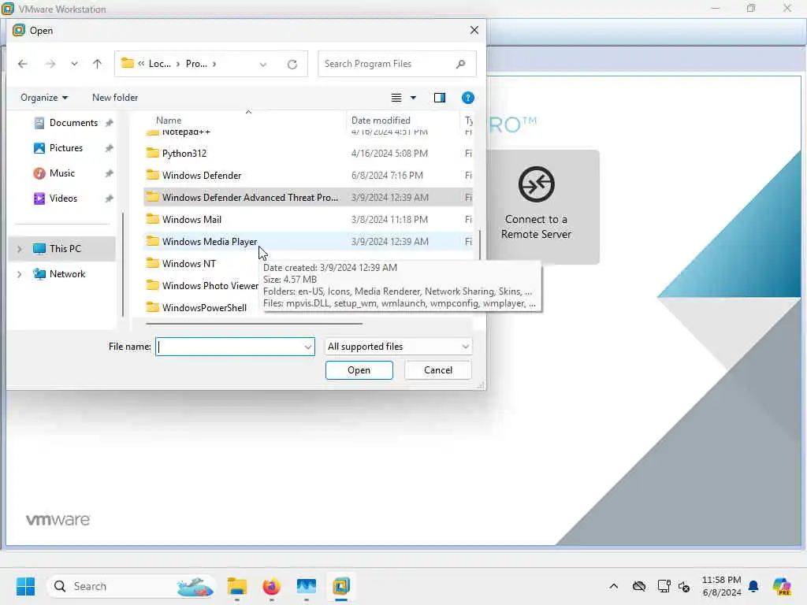This screenshot has width=807, height=605.
Task: Create a New folder
Action: click(x=115, y=97)
